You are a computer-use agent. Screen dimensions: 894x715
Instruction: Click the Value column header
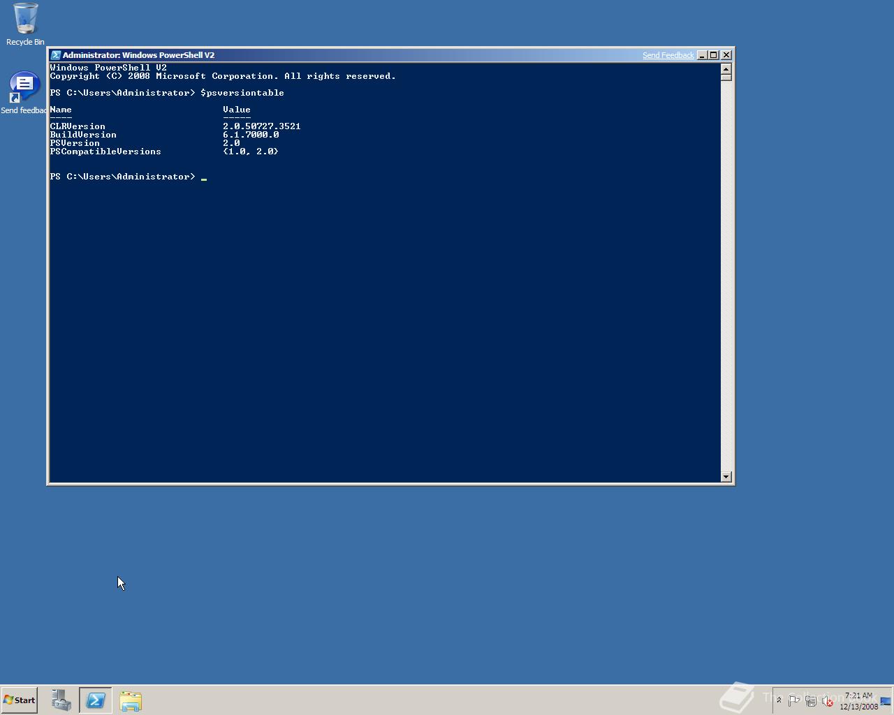coord(237,110)
